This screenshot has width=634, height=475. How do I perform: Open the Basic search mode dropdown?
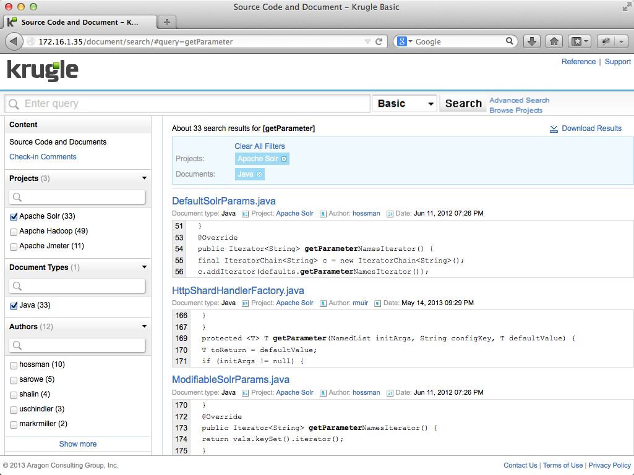pyautogui.click(x=405, y=103)
